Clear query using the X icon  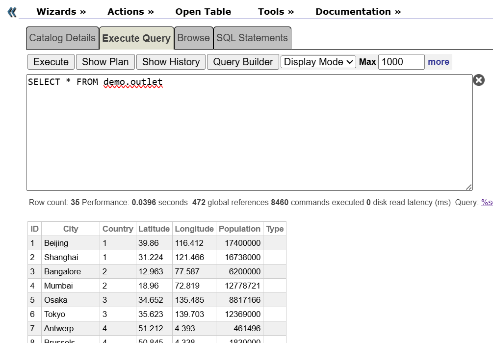[478, 80]
